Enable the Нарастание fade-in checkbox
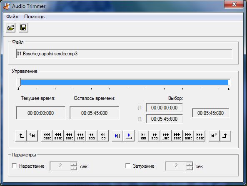Viewport: 247px width, 186px height. (14, 166)
